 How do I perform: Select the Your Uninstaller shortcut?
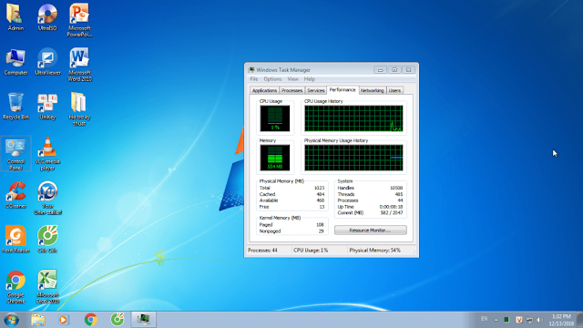47,199
